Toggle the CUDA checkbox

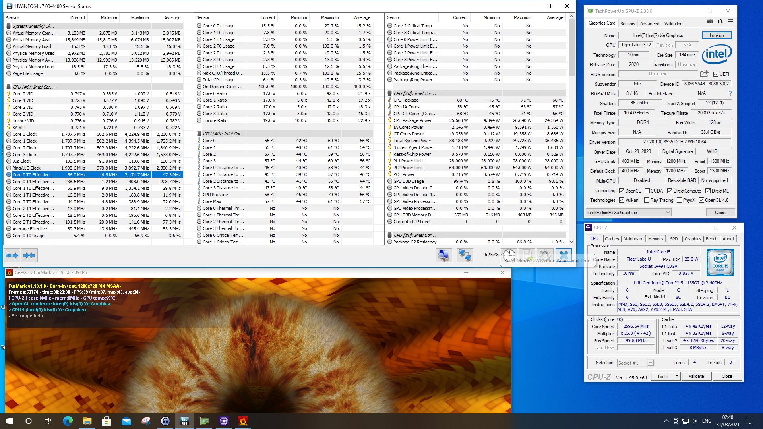click(x=647, y=191)
